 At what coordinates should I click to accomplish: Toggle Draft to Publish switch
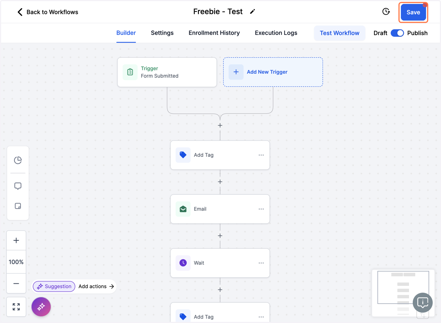397,33
